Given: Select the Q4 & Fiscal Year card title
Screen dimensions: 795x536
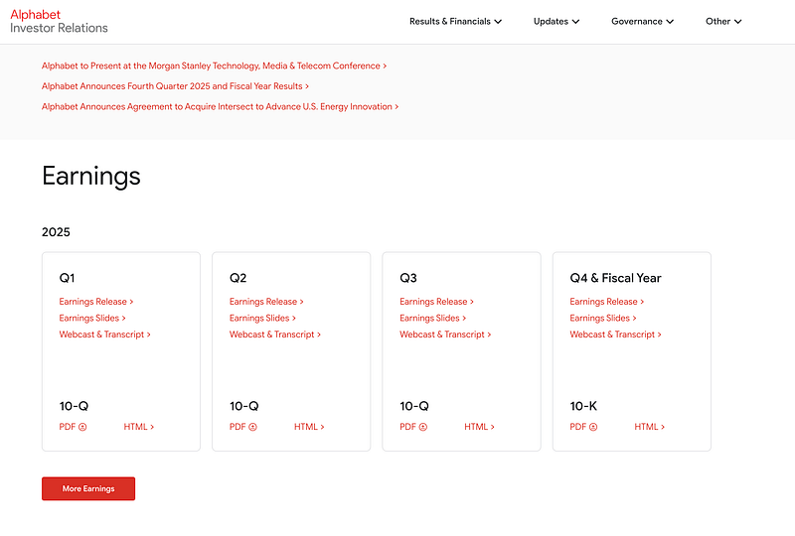Looking at the screenshot, I should [615, 278].
